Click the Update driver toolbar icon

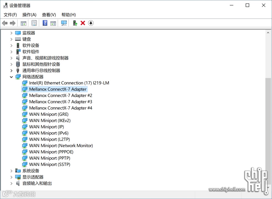75,23
